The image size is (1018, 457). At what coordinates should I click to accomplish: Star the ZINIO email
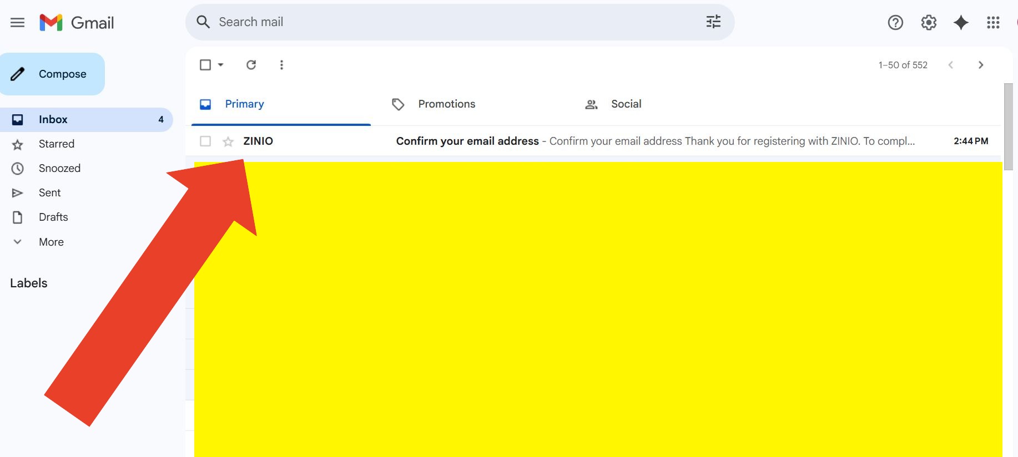point(228,142)
